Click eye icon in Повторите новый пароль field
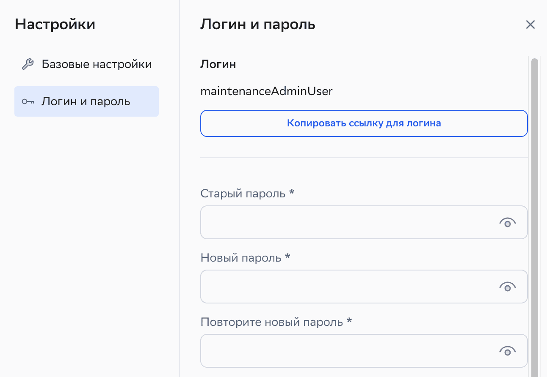Viewport: 547px width, 377px height. pos(508,351)
